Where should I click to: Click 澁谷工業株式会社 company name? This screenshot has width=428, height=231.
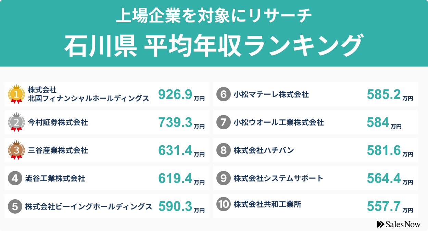[55, 178]
